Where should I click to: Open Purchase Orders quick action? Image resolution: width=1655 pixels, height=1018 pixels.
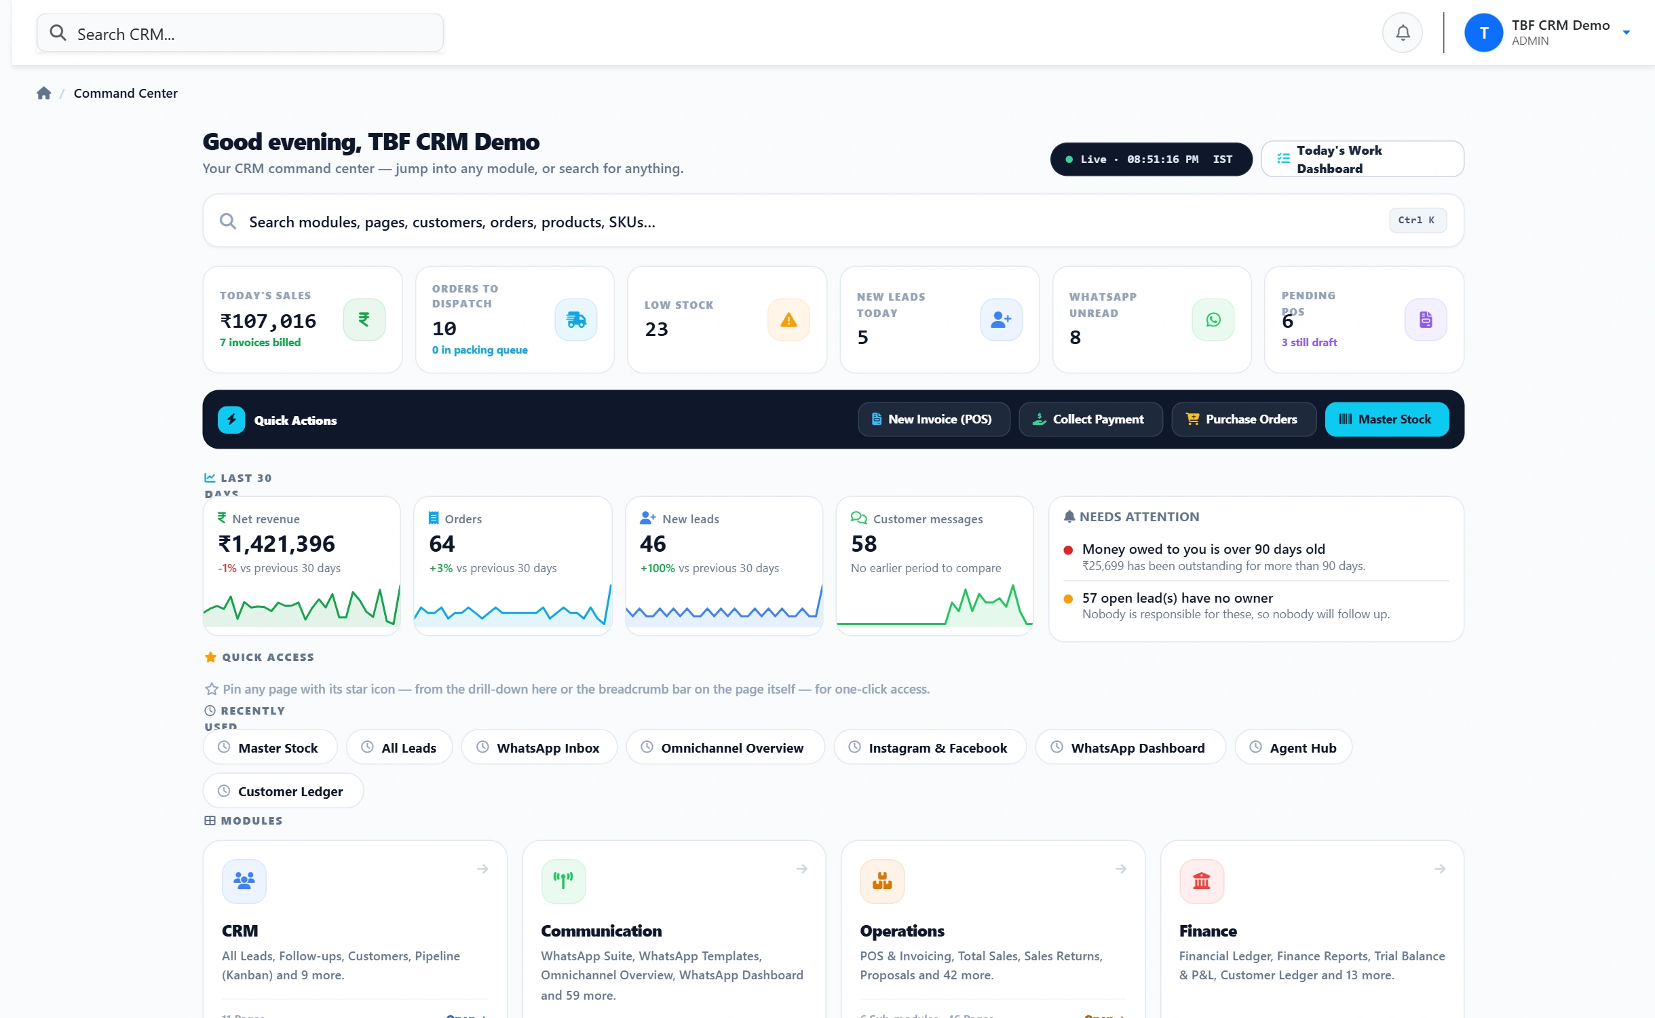pyautogui.click(x=1244, y=419)
